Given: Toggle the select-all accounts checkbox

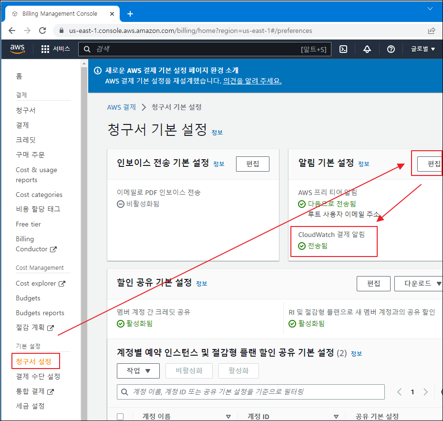Looking at the screenshot, I should (120, 417).
